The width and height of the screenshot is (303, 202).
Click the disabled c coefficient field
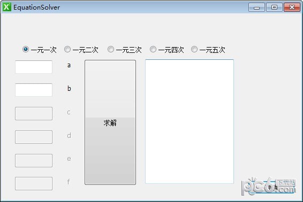34,114
